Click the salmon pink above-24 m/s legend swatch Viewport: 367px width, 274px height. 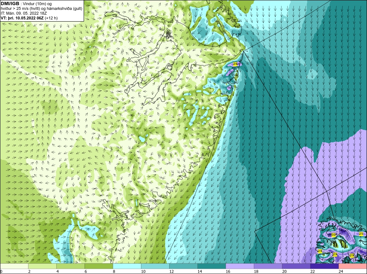coord(353,266)
